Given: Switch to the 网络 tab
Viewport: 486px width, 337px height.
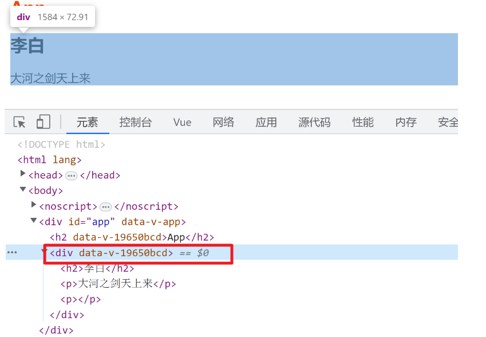Looking at the screenshot, I should point(223,122).
